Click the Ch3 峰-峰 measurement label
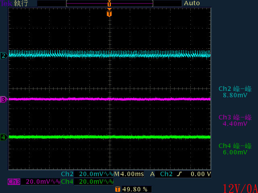258x193 pixels. [x=235, y=117]
